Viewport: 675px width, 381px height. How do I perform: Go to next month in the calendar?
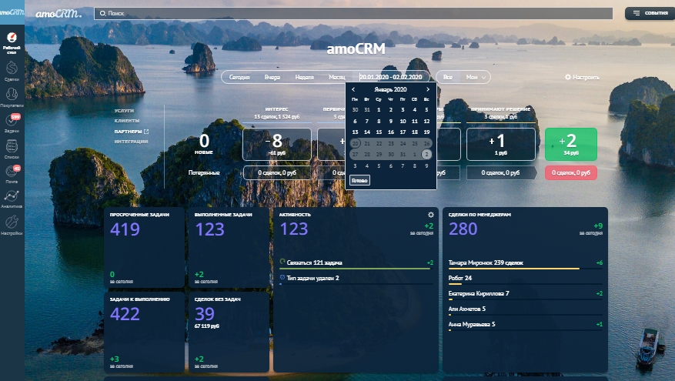pyautogui.click(x=428, y=89)
